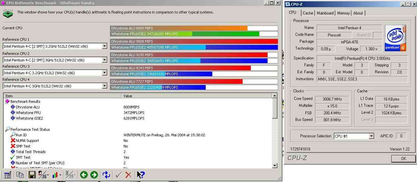Click the grey checkmark OK icon

(x=118, y=175)
